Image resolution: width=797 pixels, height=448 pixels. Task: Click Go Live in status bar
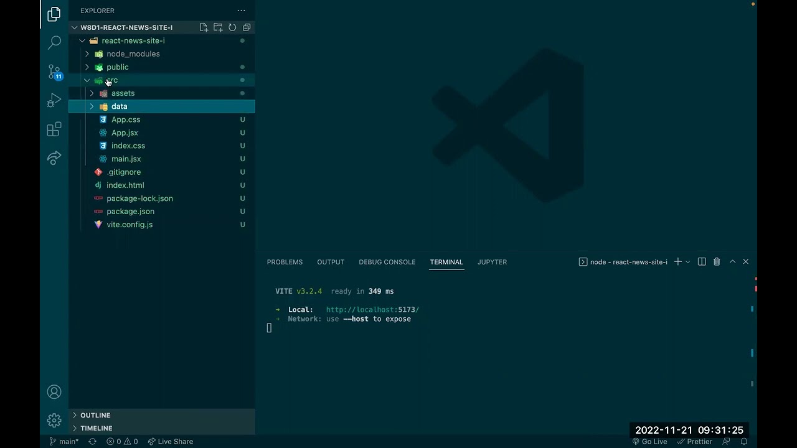649,442
